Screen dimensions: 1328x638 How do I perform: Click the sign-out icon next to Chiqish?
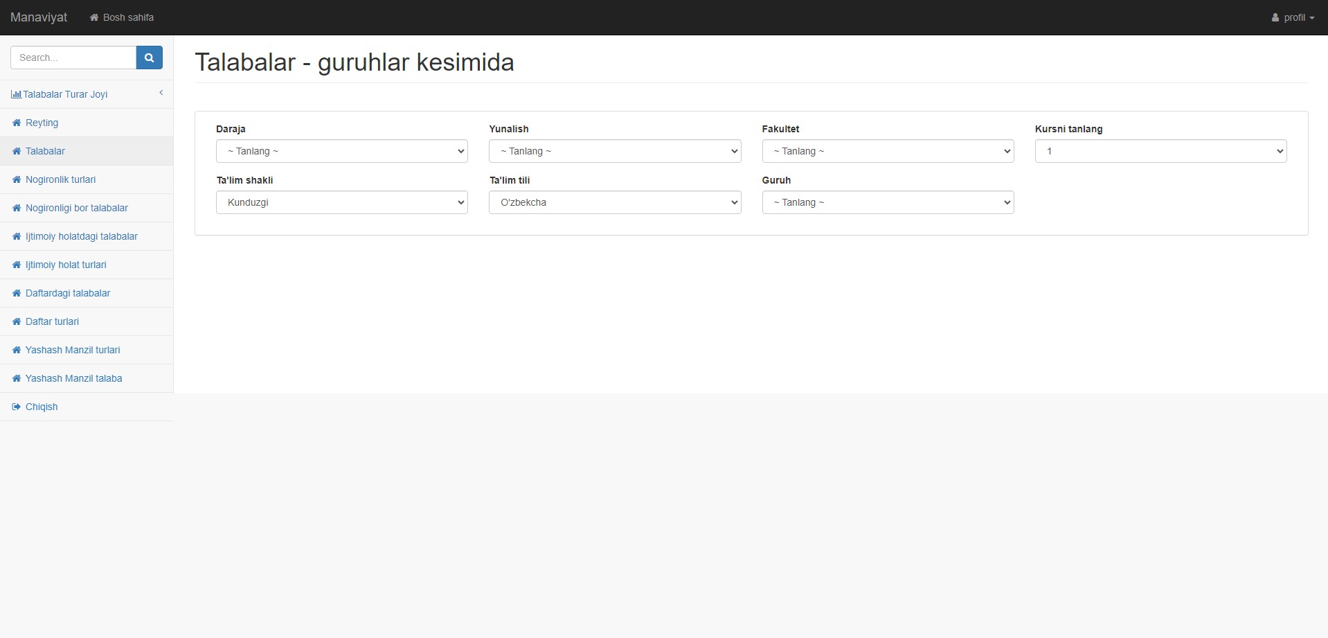(17, 407)
